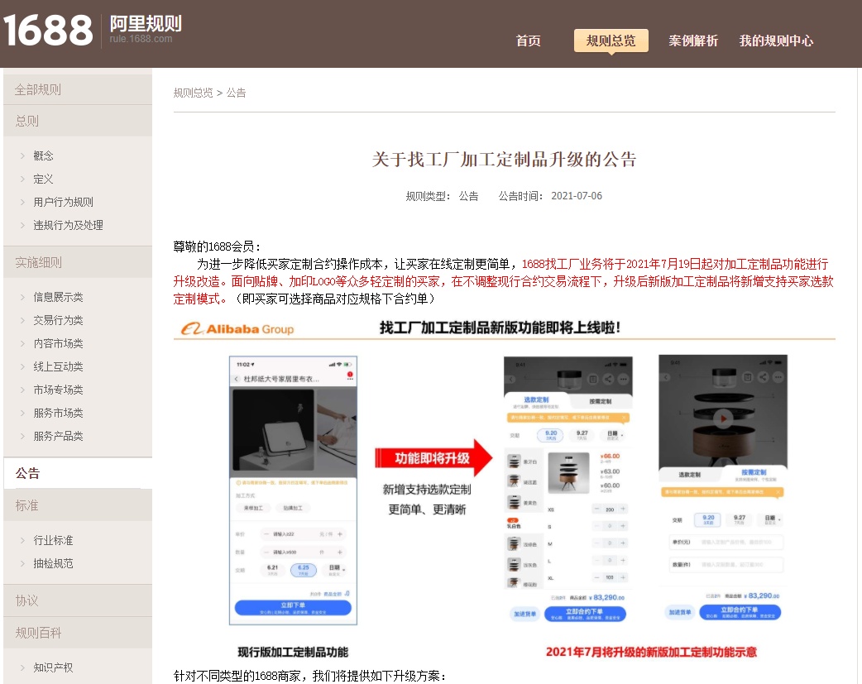This screenshot has width=862, height=684.
Task: Go to 案例解析 in the top menu
Action: click(693, 41)
